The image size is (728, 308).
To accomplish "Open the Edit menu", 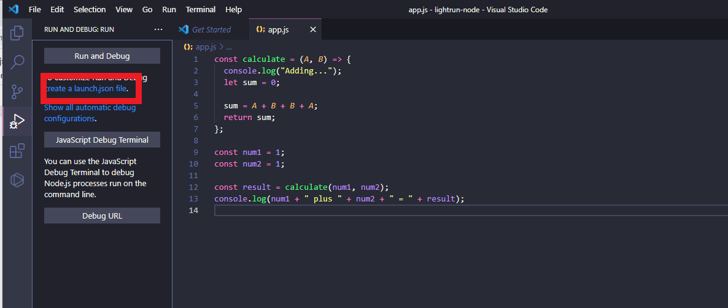I will [x=57, y=9].
